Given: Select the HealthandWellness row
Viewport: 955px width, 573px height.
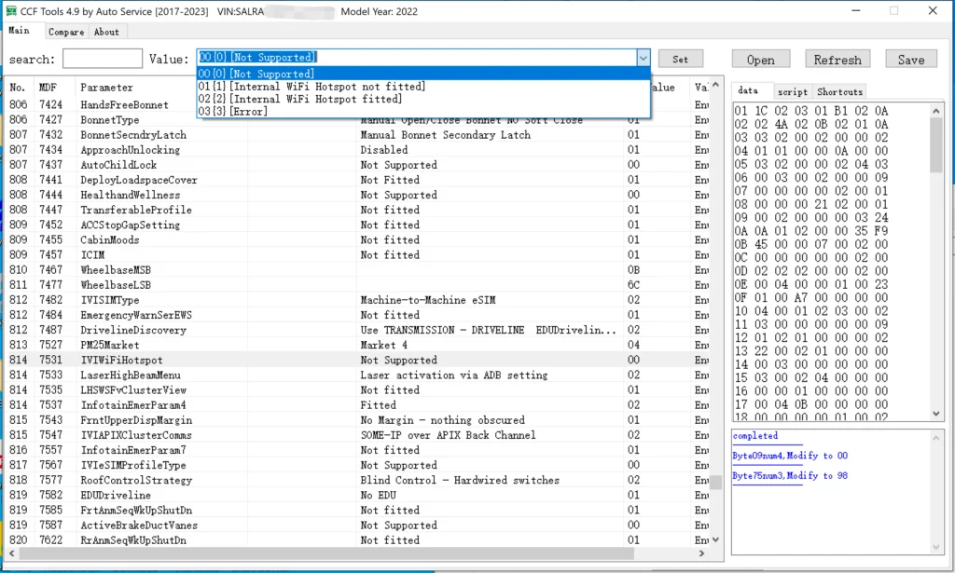Looking at the screenshot, I should (x=358, y=195).
